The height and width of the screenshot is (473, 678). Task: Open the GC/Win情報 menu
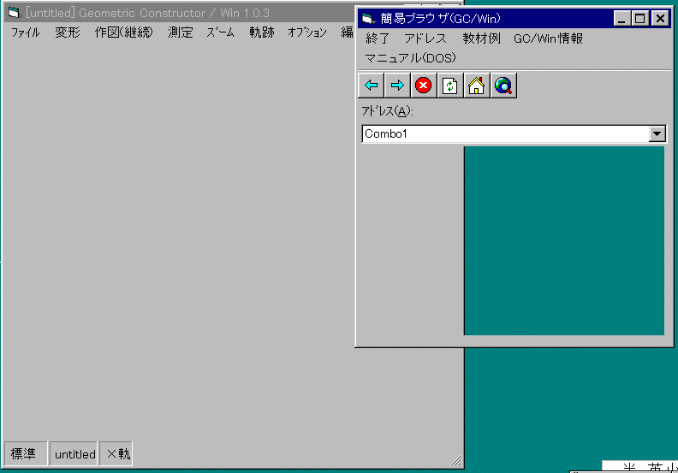[x=548, y=38]
